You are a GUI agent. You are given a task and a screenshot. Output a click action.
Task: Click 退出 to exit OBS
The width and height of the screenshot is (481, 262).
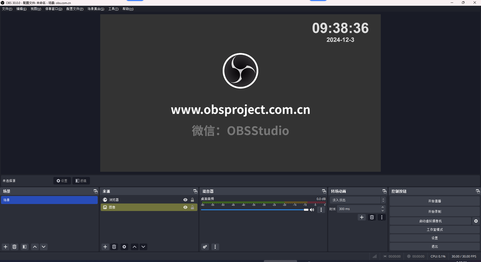coord(435,246)
